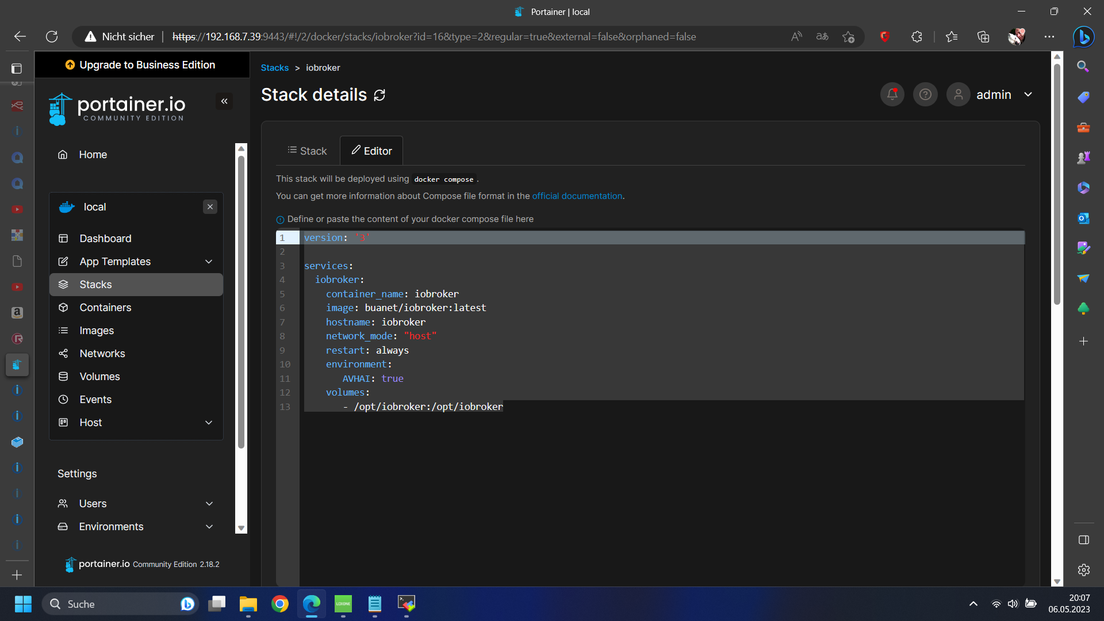The width and height of the screenshot is (1104, 621).
Task: Switch to the Stack tab
Action: click(x=307, y=151)
